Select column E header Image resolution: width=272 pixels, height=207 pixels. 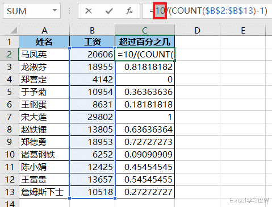pyautogui.click(x=243, y=30)
